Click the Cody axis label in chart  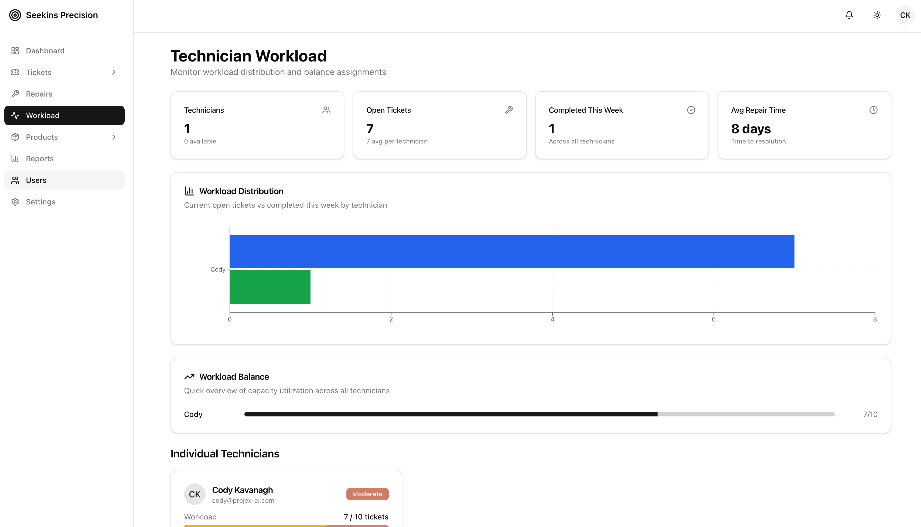[x=218, y=270]
